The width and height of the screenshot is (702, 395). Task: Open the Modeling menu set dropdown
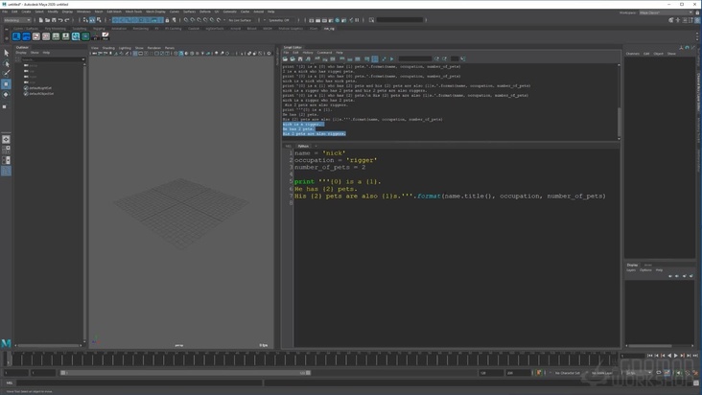17,20
